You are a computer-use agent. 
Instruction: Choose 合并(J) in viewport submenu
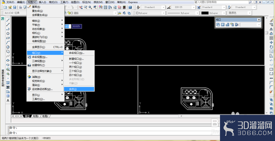79,89
